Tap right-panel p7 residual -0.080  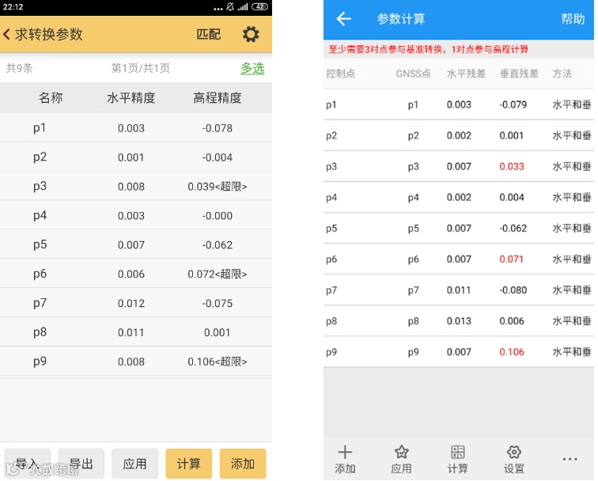(x=513, y=290)
